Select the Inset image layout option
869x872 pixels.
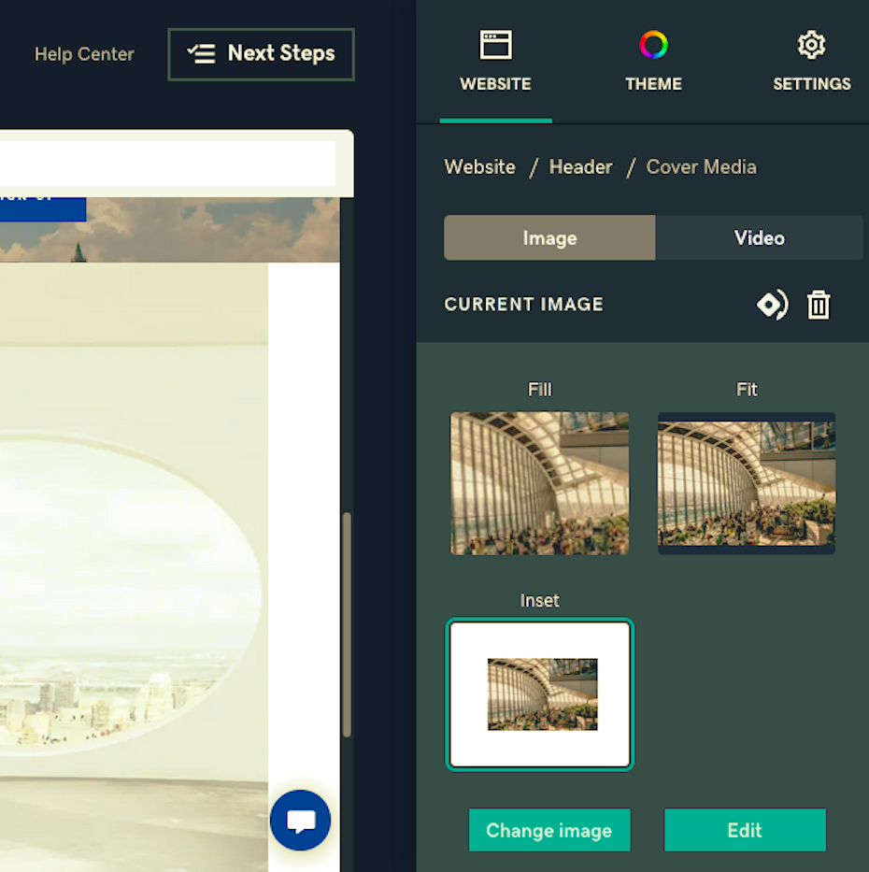coord(540,694)
